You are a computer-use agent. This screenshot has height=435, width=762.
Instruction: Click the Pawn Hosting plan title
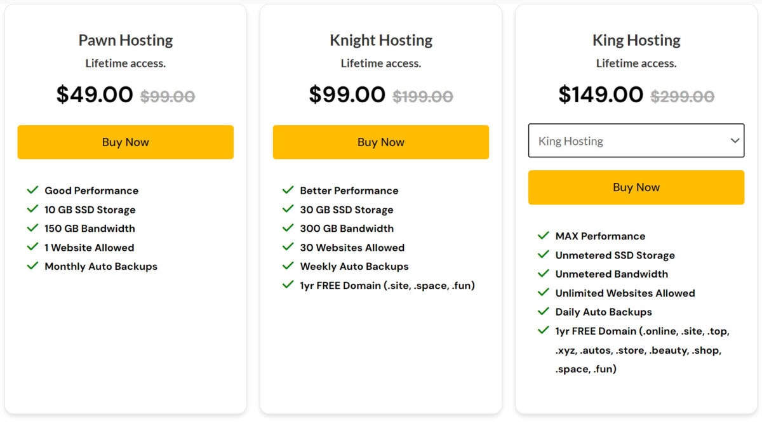click(x=126, y=40)
